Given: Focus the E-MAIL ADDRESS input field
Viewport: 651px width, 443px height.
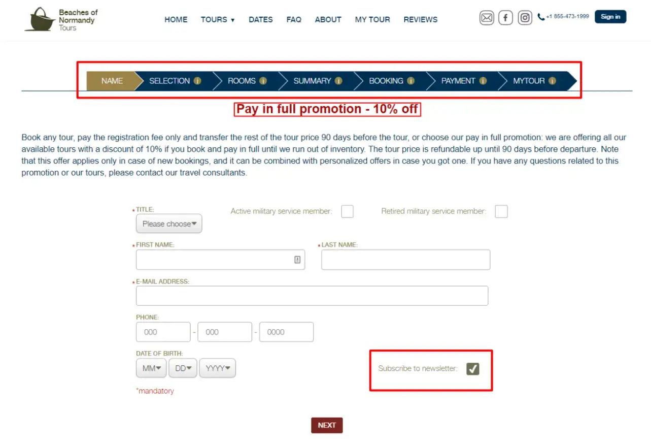Looking at the screenshot, I should click(312, 296).
